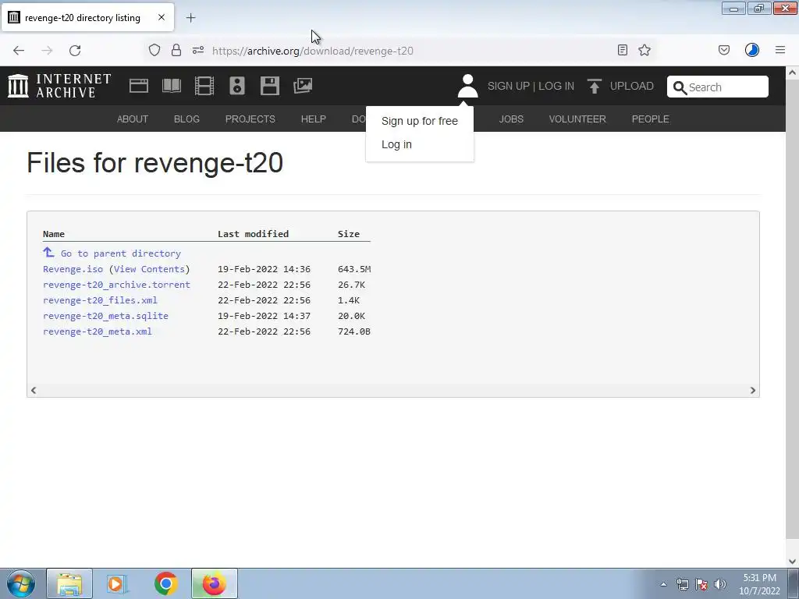Image resolution: width=799 pixels, height=599 pixels.
Task: Open the Texts book icon
Action: coord(171,86)
